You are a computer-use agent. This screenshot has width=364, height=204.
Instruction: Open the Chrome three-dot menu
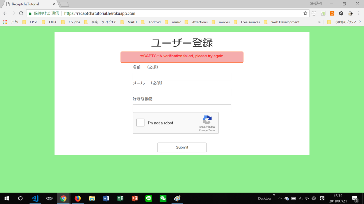pyautogui.click(x=359, y=13)
